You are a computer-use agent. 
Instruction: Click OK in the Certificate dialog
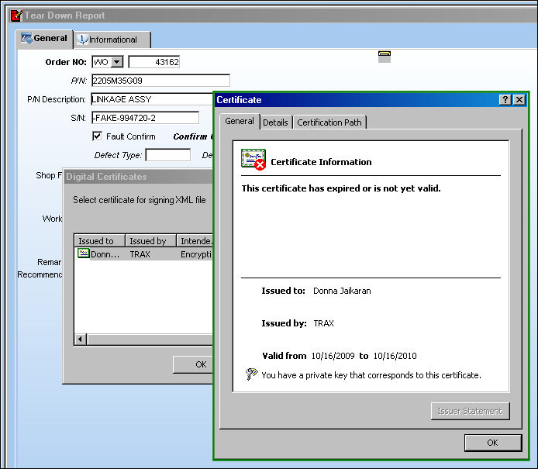(x=493, y=443)
